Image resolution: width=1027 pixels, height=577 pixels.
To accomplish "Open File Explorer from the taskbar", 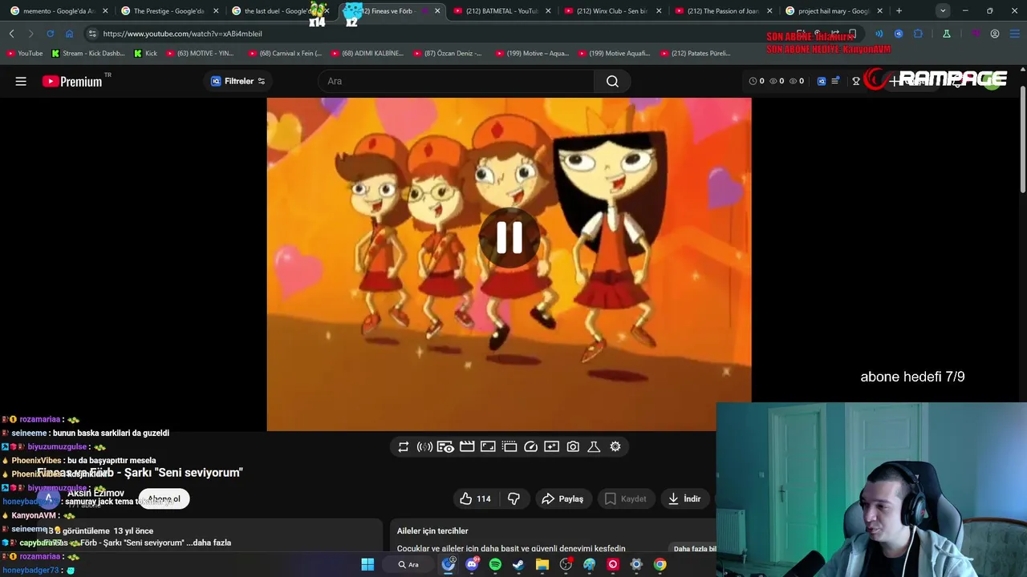I will (x=542, y=564).
